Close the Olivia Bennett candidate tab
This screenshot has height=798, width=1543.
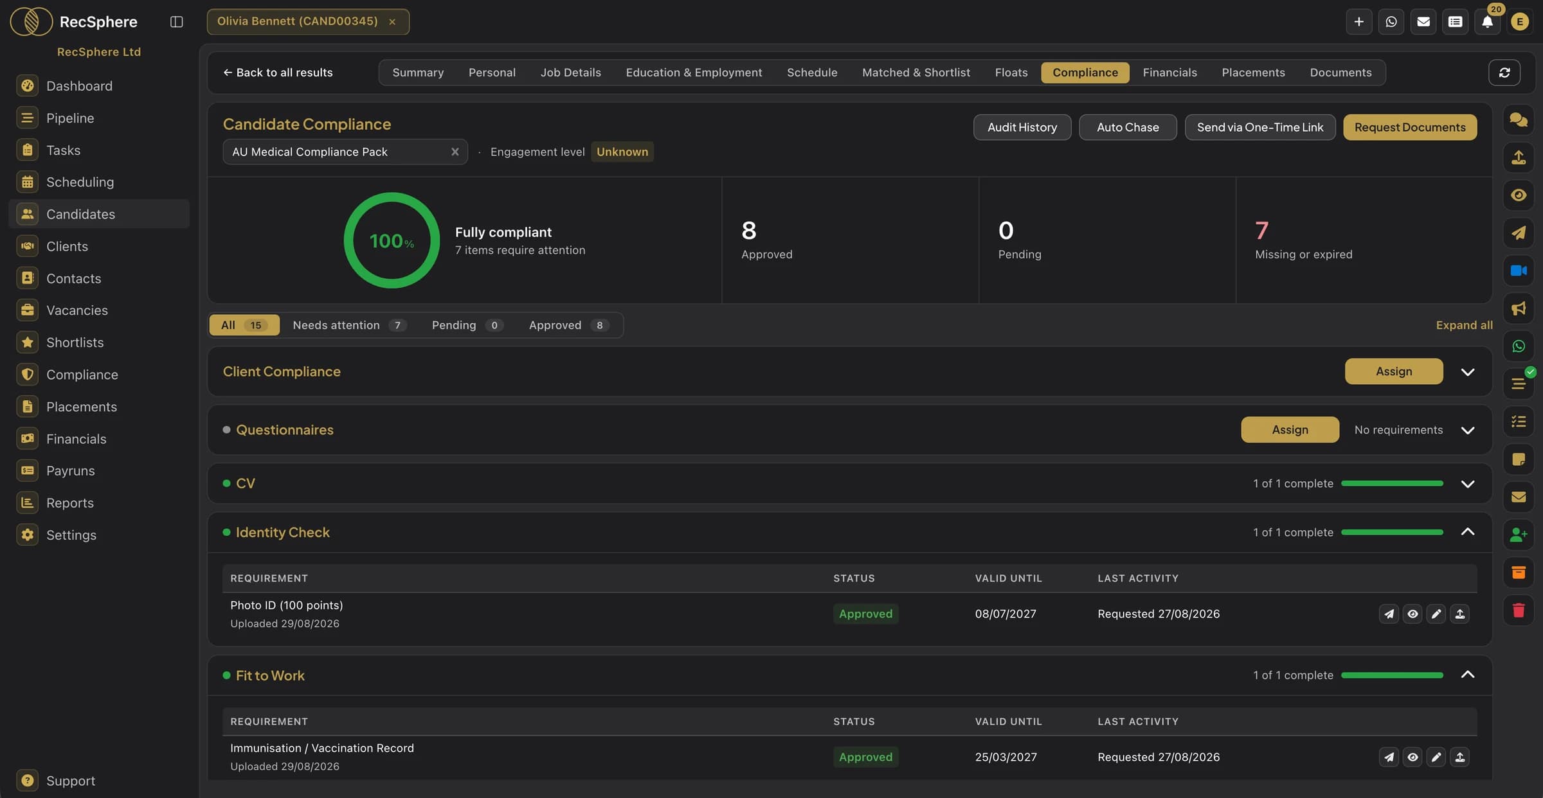tap(392, 22)
